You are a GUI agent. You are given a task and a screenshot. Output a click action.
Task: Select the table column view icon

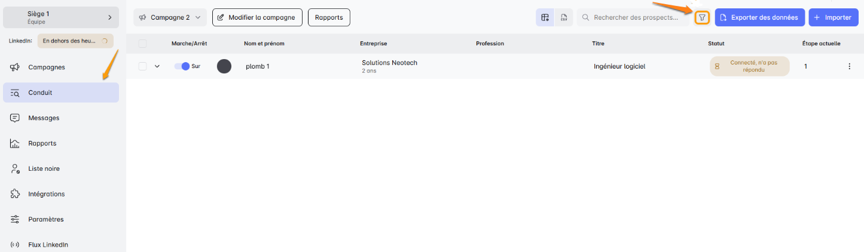(545, 18)
